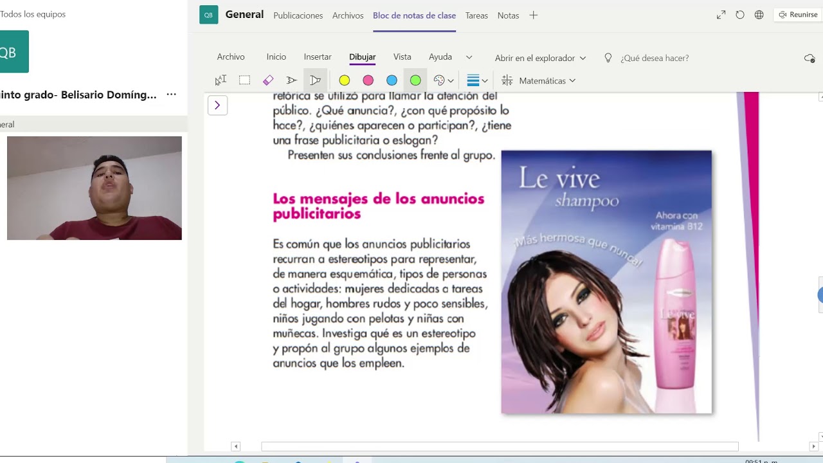Click the Le vive shampoo advertisement image
Screen dimensions: 823x463
[x=606, y=282]
